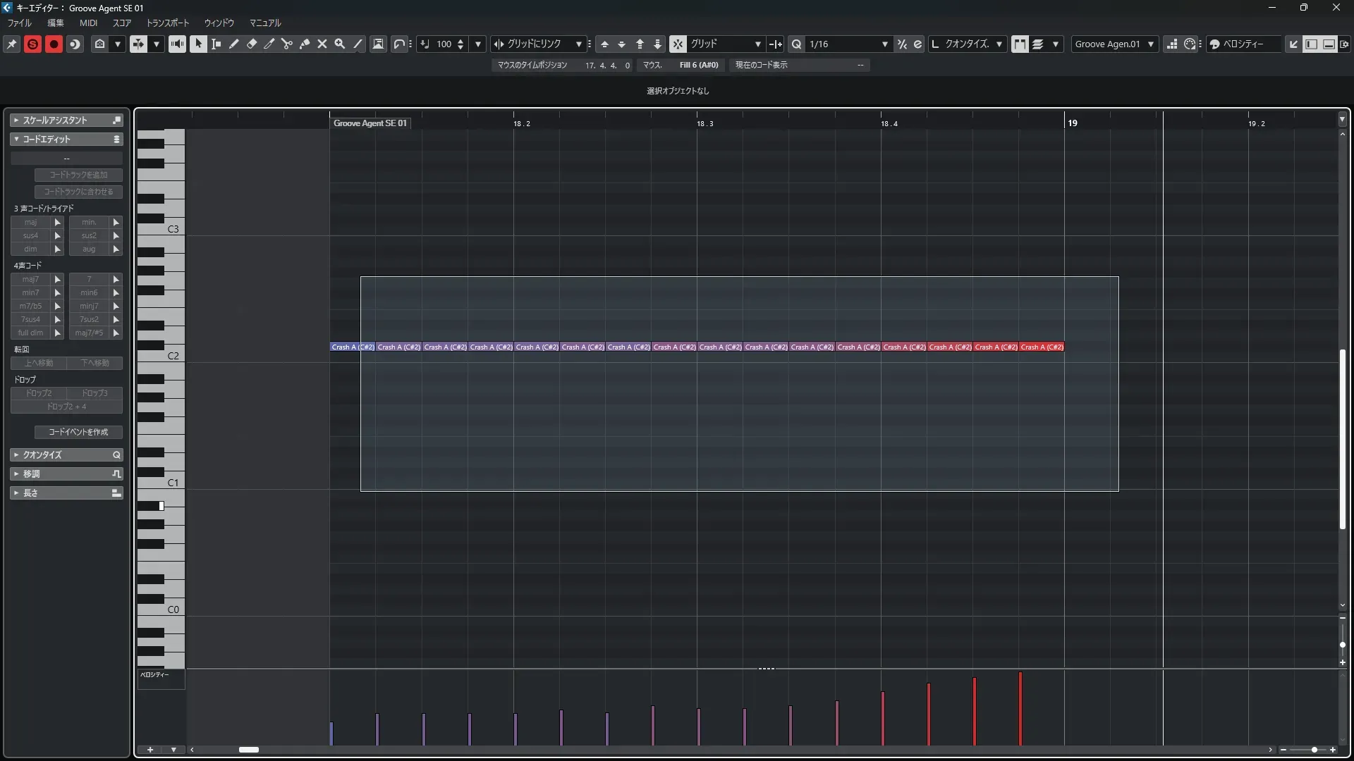This screenshot has height=761, width=1354.
Task: Select the Draw pencil tool
Action: pos(233,44)
